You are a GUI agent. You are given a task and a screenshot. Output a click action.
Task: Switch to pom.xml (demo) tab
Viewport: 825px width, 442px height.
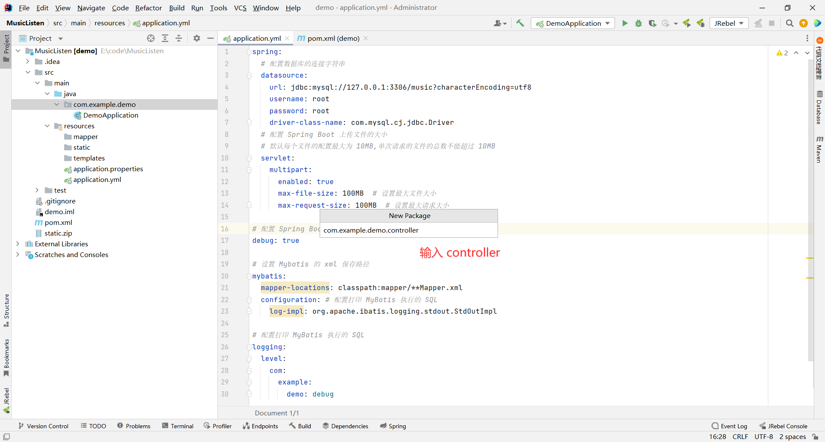(x=333, y=38)
